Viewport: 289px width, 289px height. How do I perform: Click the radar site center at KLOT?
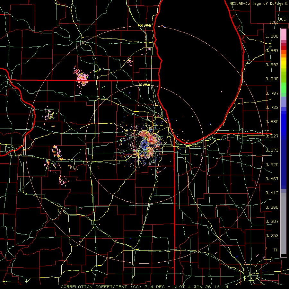pos(144,144)
